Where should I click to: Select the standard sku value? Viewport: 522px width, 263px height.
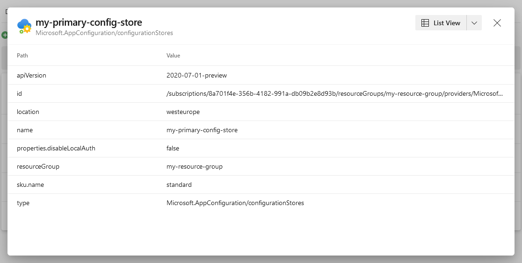click(179, 185)
